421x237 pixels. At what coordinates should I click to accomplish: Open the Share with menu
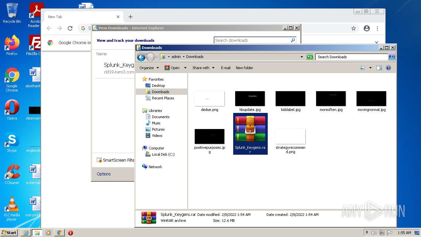[x=203, y=68]
